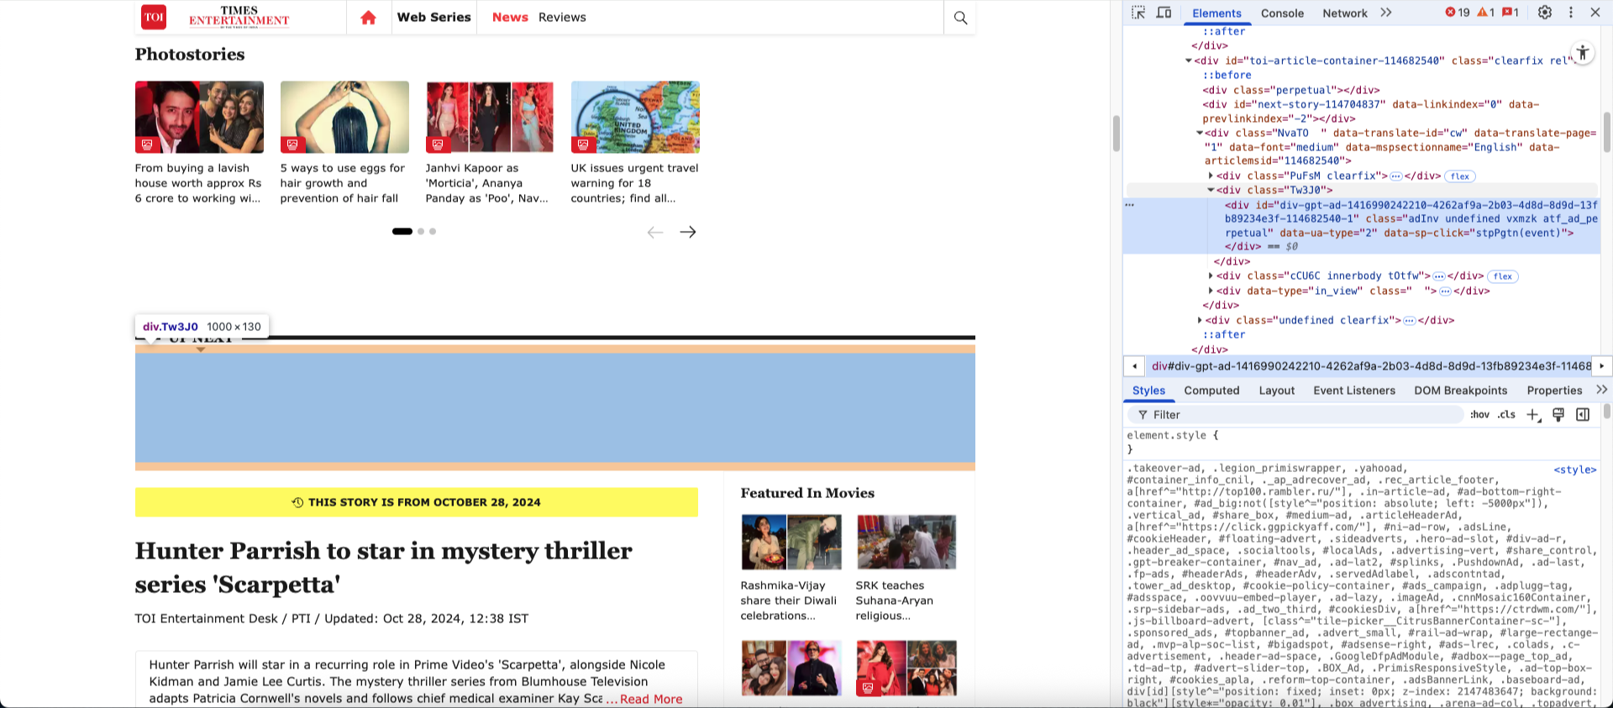Viewport: 1613px width, 708px height.
Task: Click the new style rule plus icon
Action: click(x=1533, y=415)
